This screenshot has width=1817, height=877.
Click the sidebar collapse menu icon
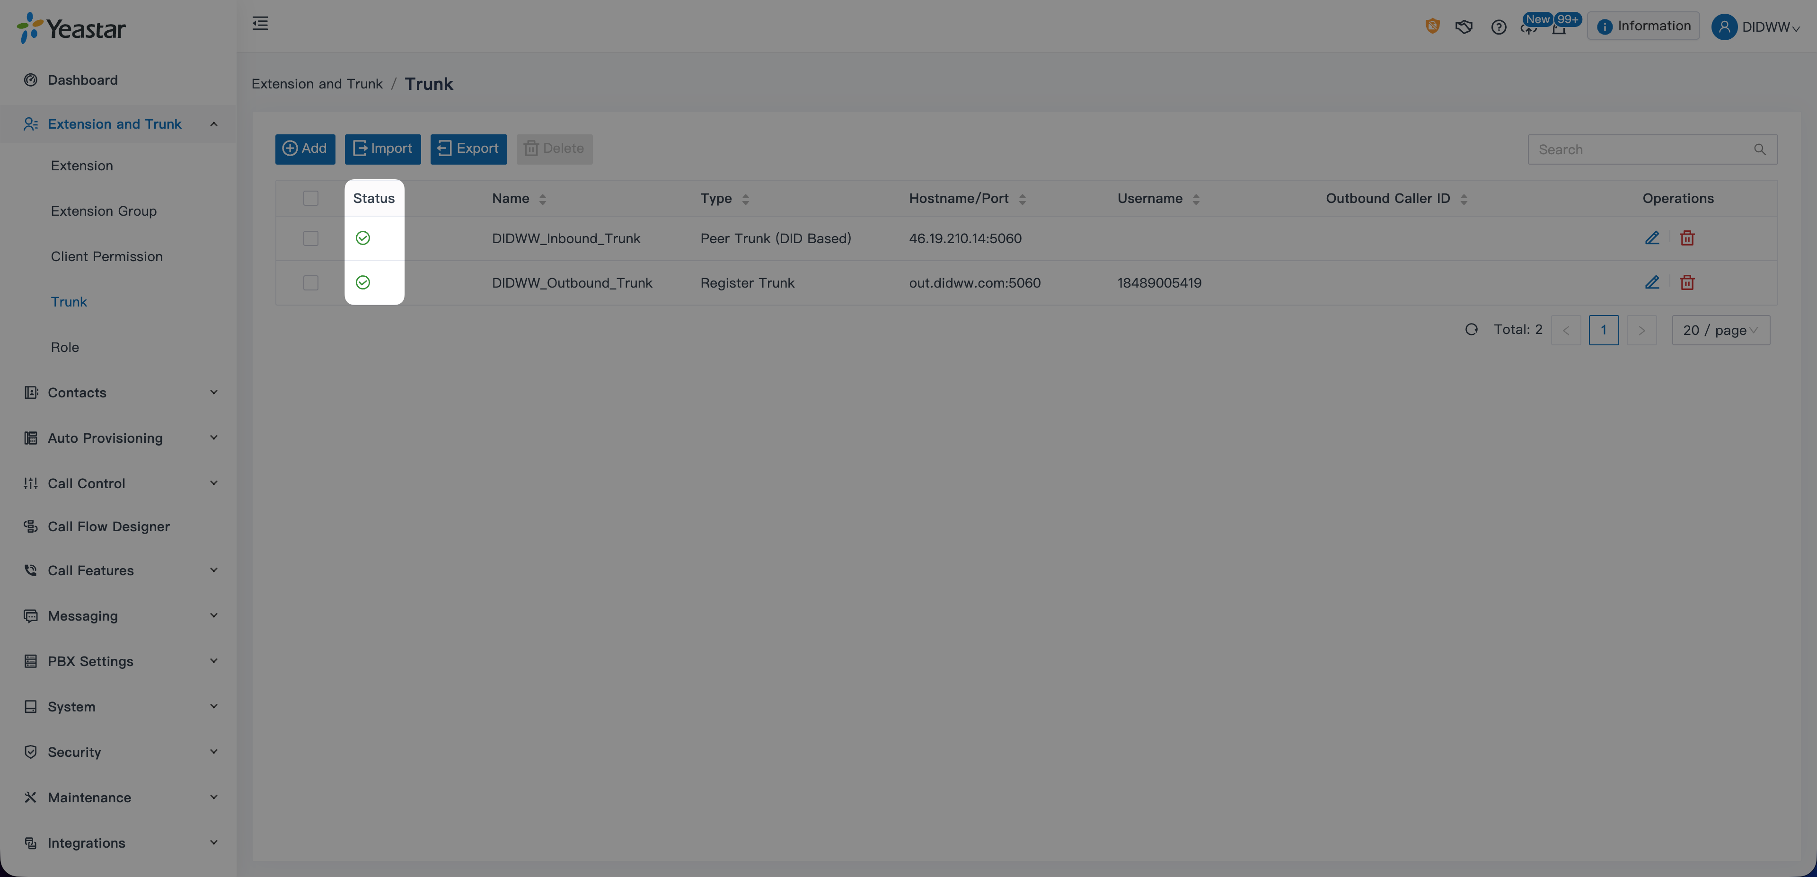(x=260, y=23)
